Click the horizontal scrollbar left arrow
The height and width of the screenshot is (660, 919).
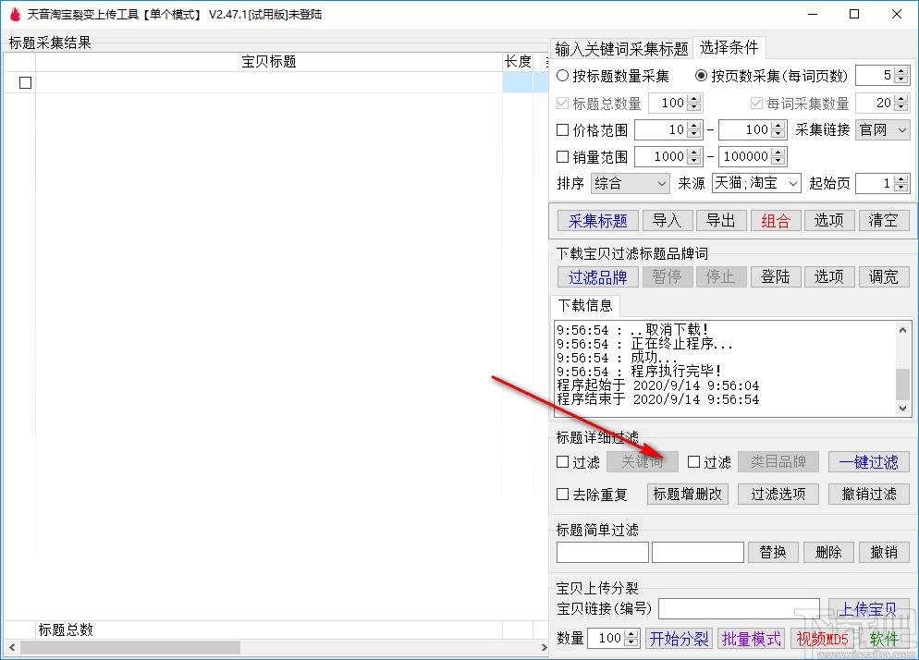pyautogui.click(x=11, y=648)
